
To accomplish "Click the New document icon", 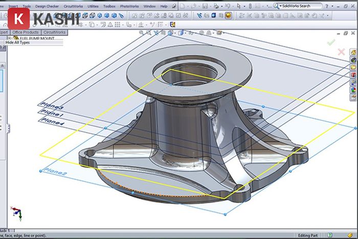I will pyautogui.click(x=183, y=7).
